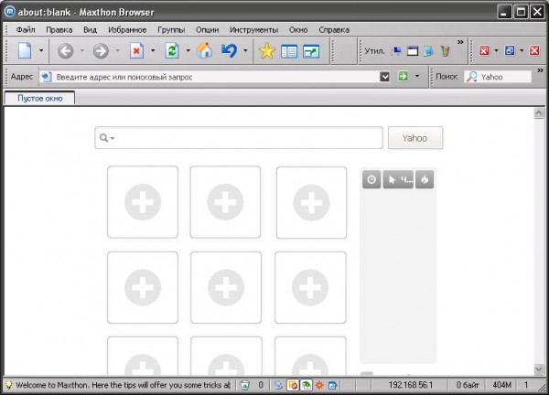Open the Forward history dropdown arrow
The width and height of the screenshot is (549, 395).
tap(118, 50)
